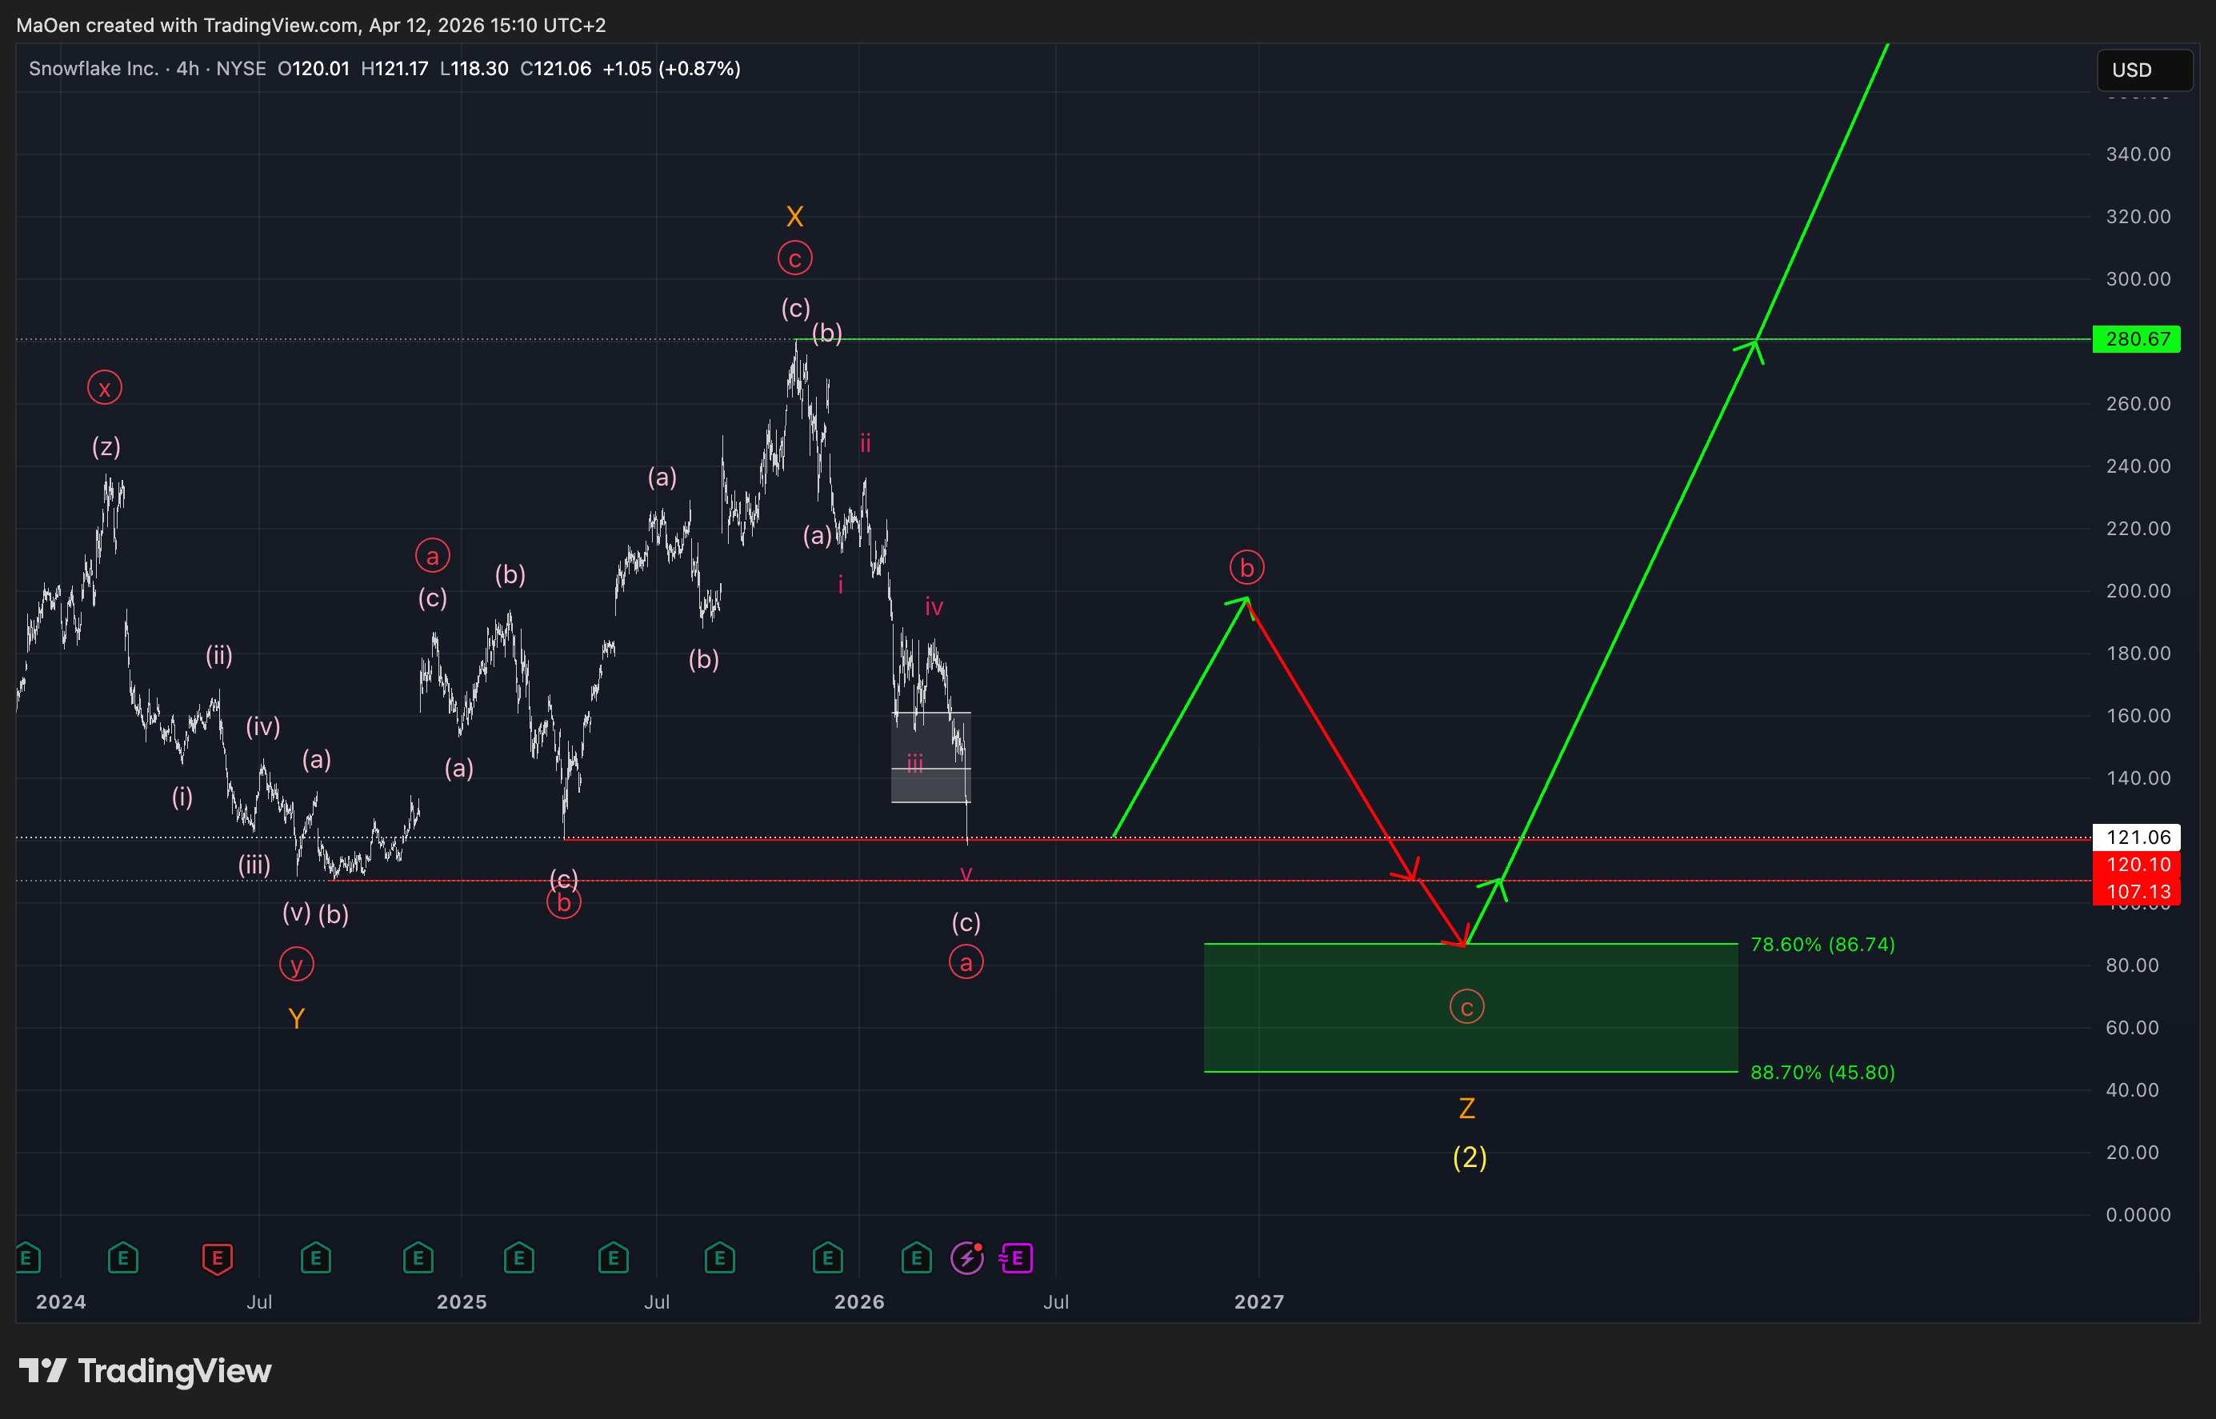Select the yellow (2) wave label
Screen dimensions: 2216x1419
click(1469, 1157)
